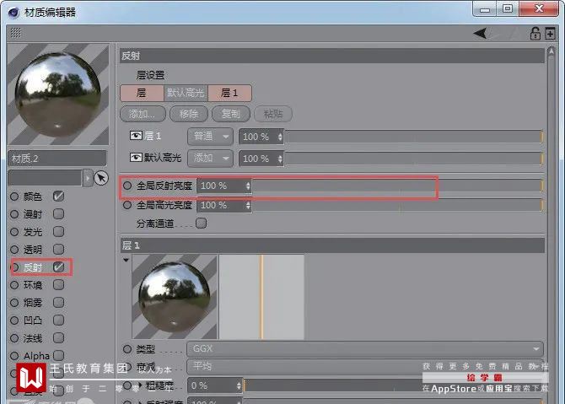Enable the 凹凸 channel checkbox
This screenshot has width=565, height=404.
(x=58, y=320)
